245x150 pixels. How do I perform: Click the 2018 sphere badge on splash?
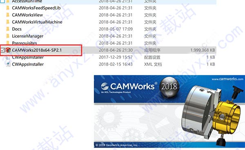[169, 86]
